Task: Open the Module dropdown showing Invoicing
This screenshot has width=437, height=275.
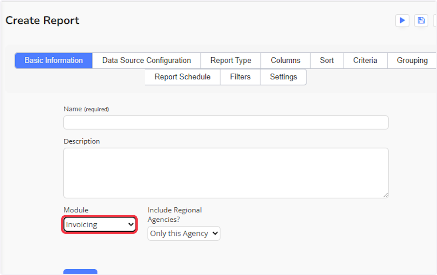Action: pos(99,225)
